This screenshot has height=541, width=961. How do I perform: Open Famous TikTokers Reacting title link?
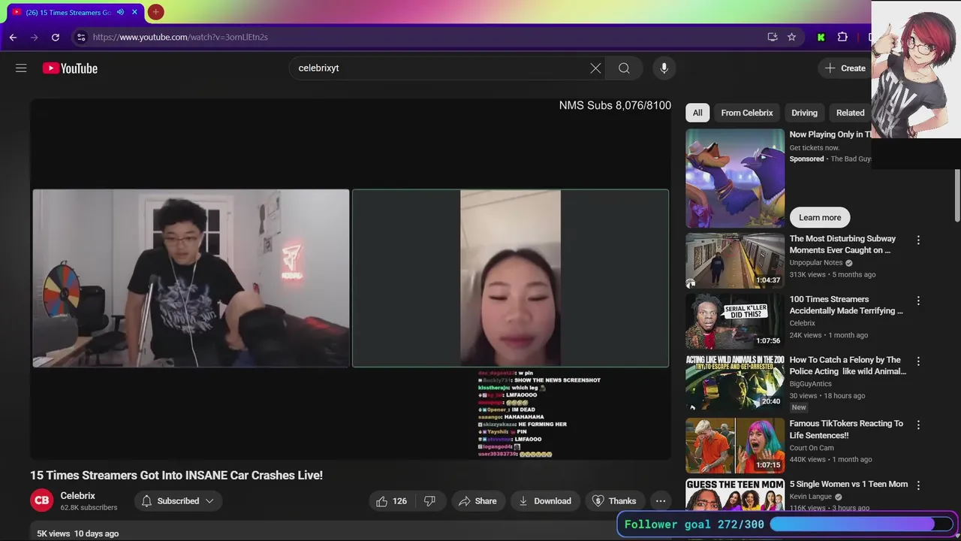846,429
